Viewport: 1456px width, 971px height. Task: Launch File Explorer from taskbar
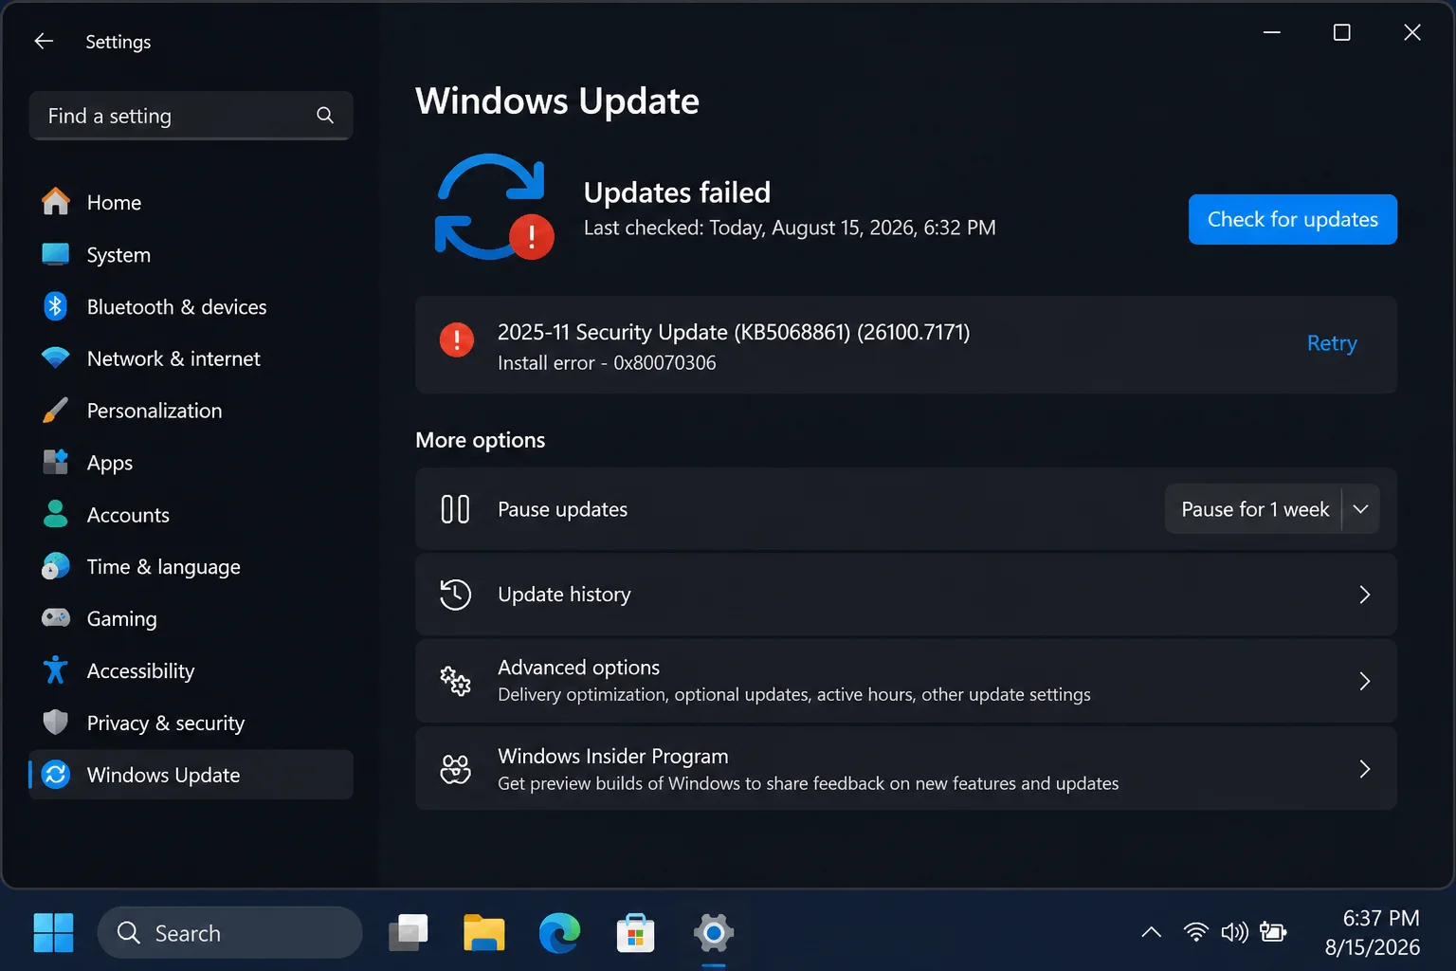[x=484, y=933]
